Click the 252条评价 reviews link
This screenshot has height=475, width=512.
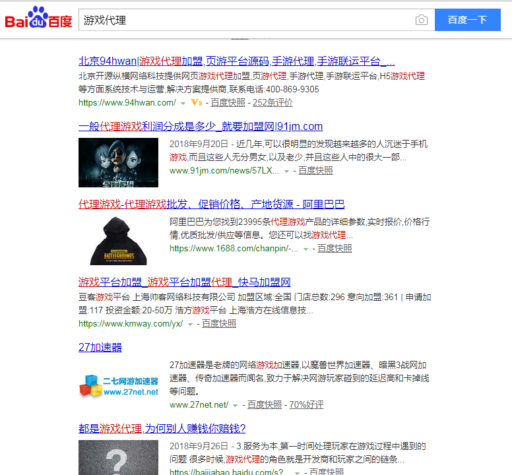(272, 103)
